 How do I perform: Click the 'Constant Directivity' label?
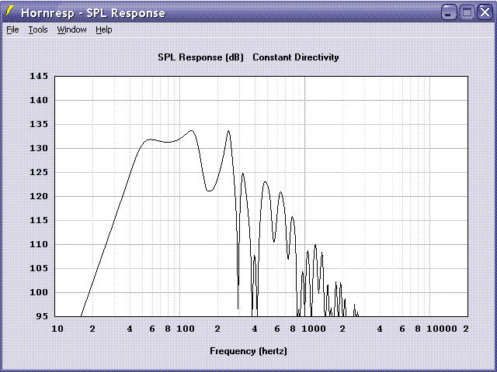tap(296, 57)
